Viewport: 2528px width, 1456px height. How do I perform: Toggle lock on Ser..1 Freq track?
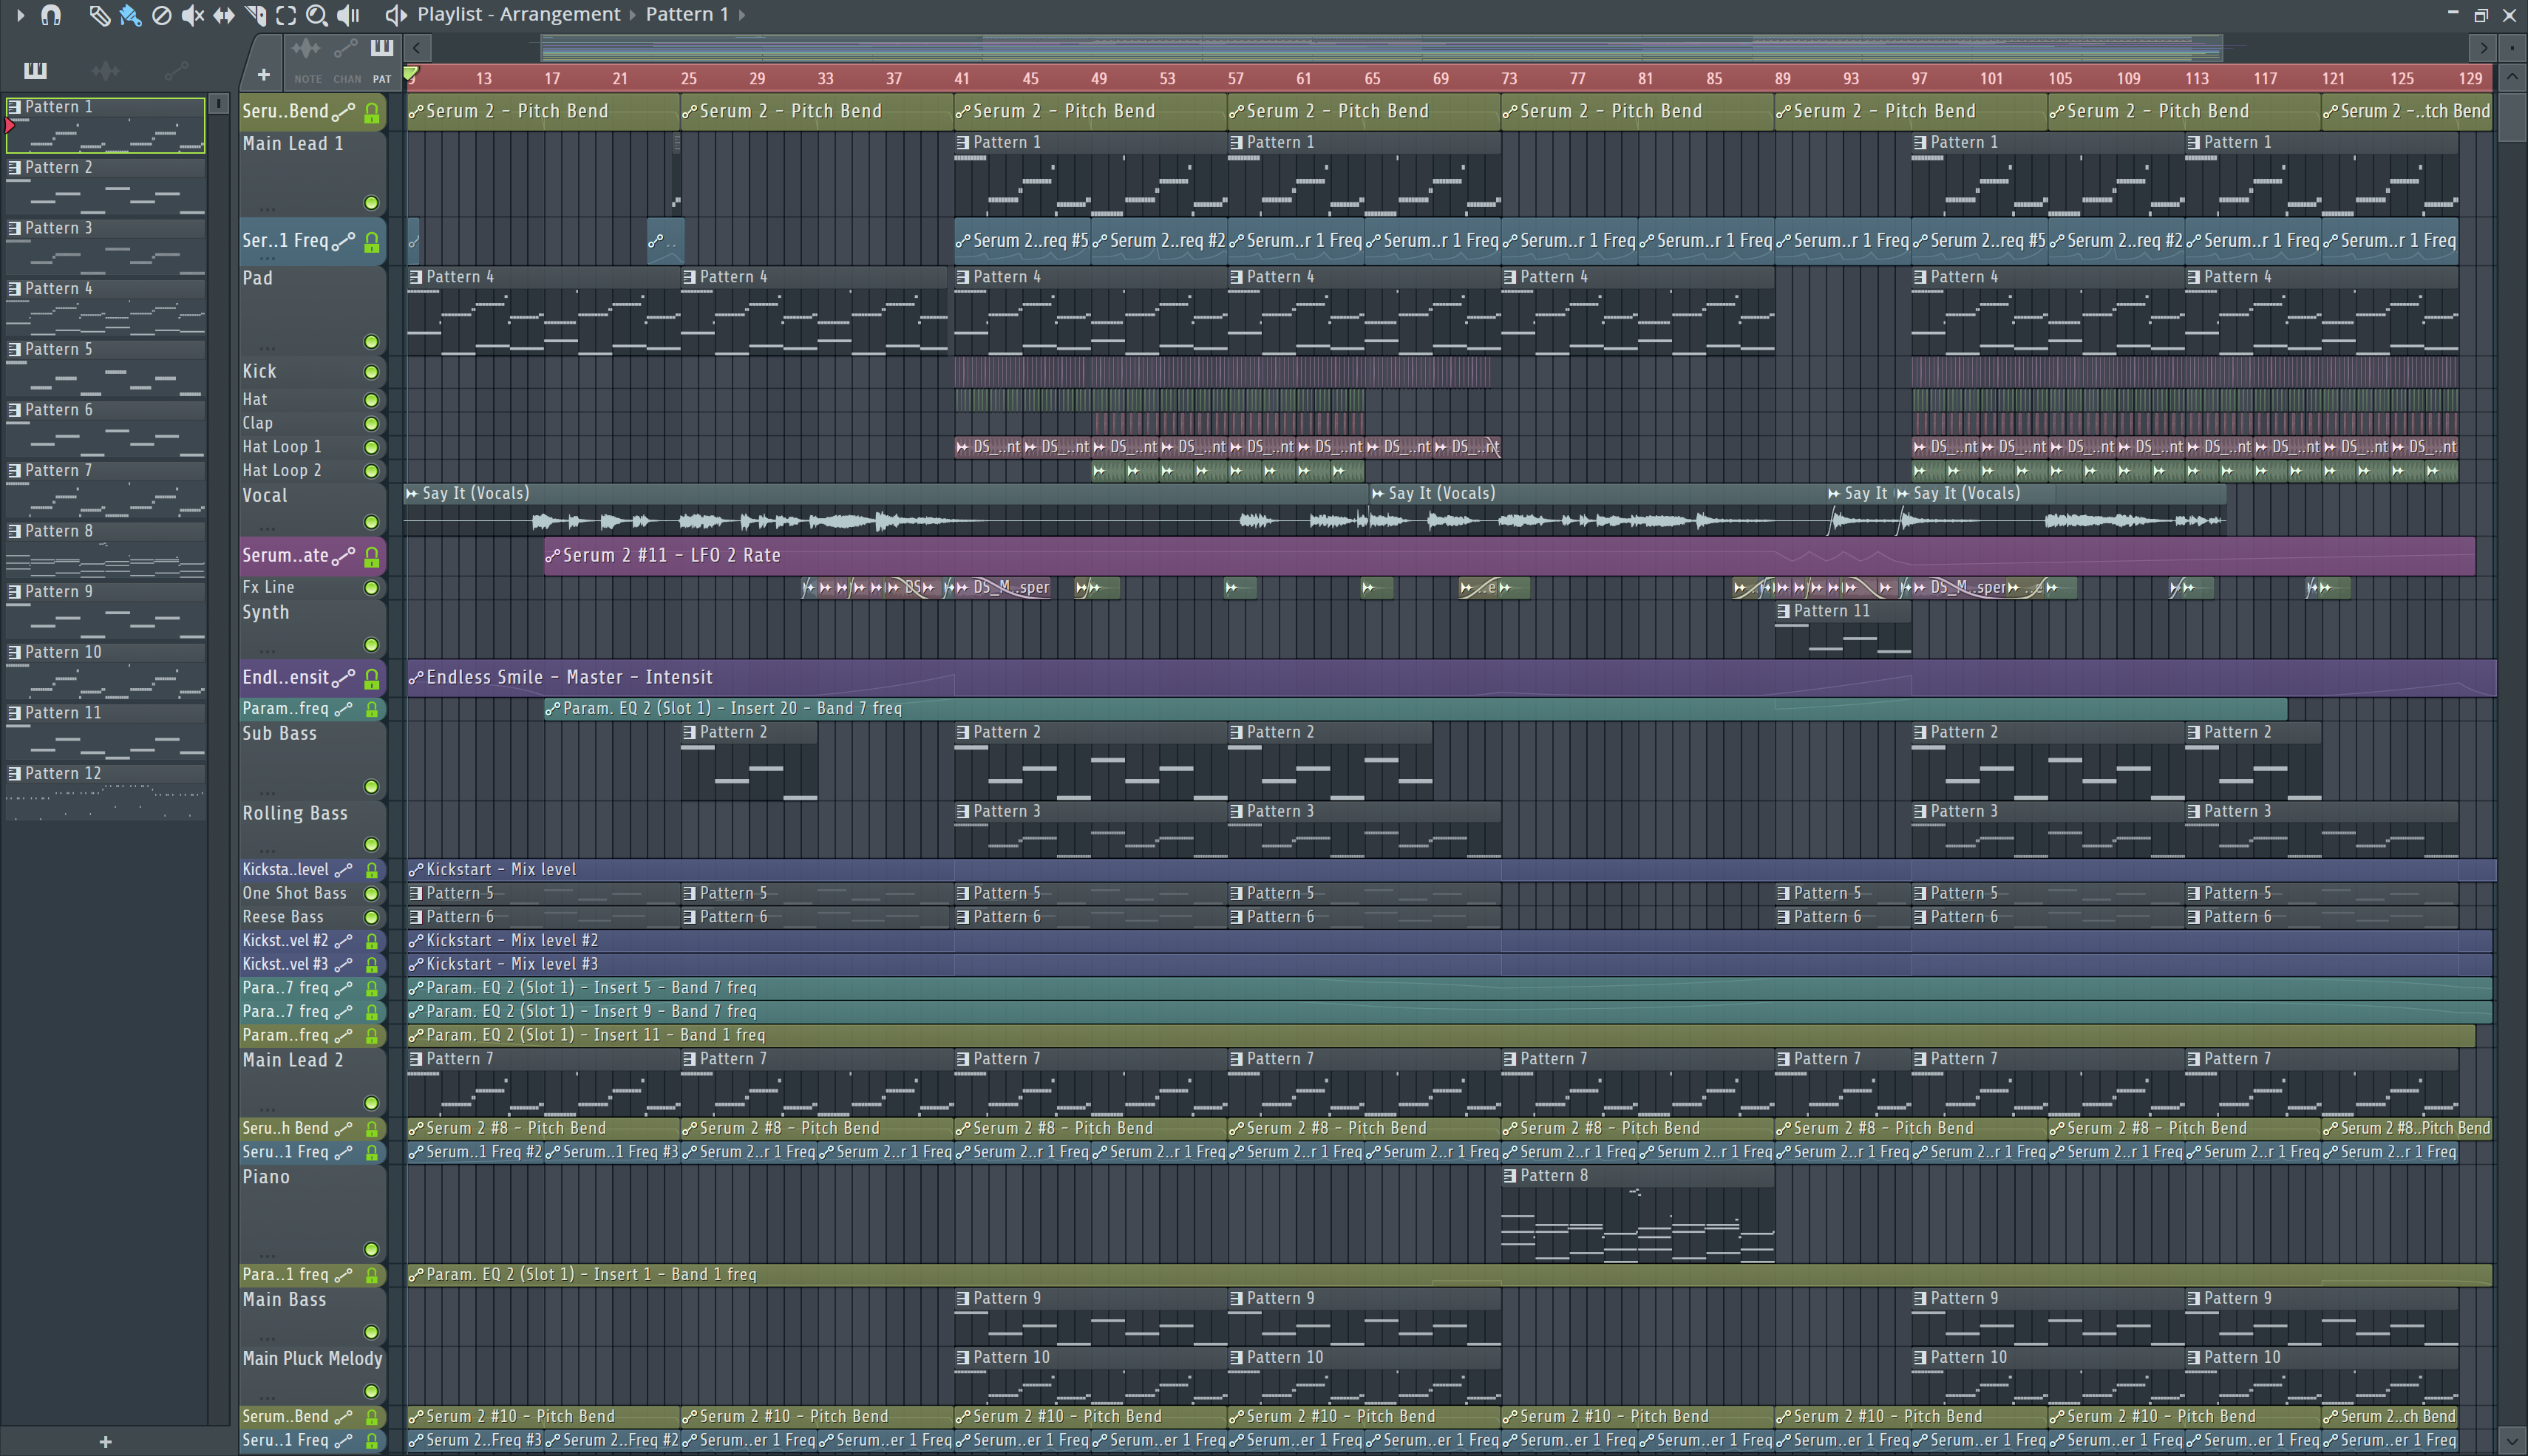(x=372, y=242)
